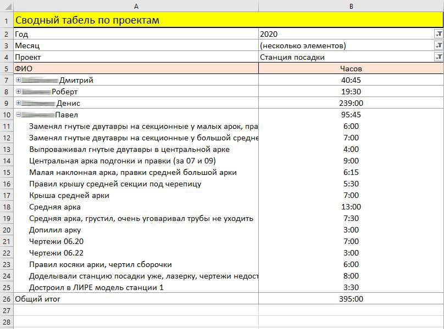Screen dimensions: 444x329
Task: Click the Часов header cell
Action: [x=351, y=69]
